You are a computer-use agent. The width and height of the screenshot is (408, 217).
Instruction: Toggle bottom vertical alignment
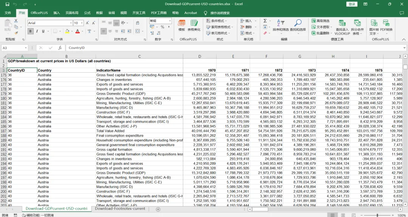pos(116,23)
